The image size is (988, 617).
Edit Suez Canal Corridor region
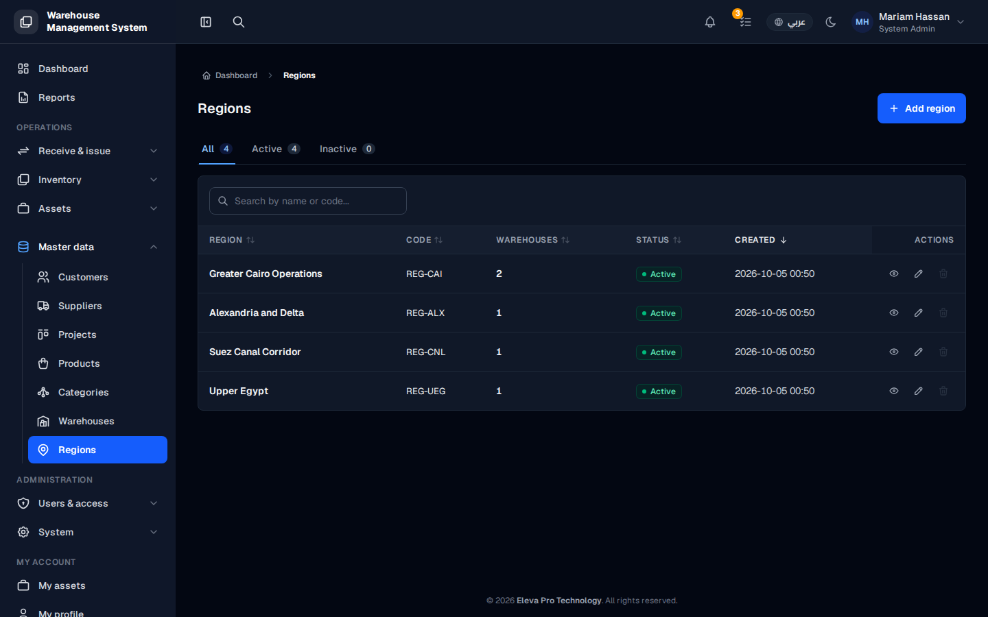(x=919, y=352)
